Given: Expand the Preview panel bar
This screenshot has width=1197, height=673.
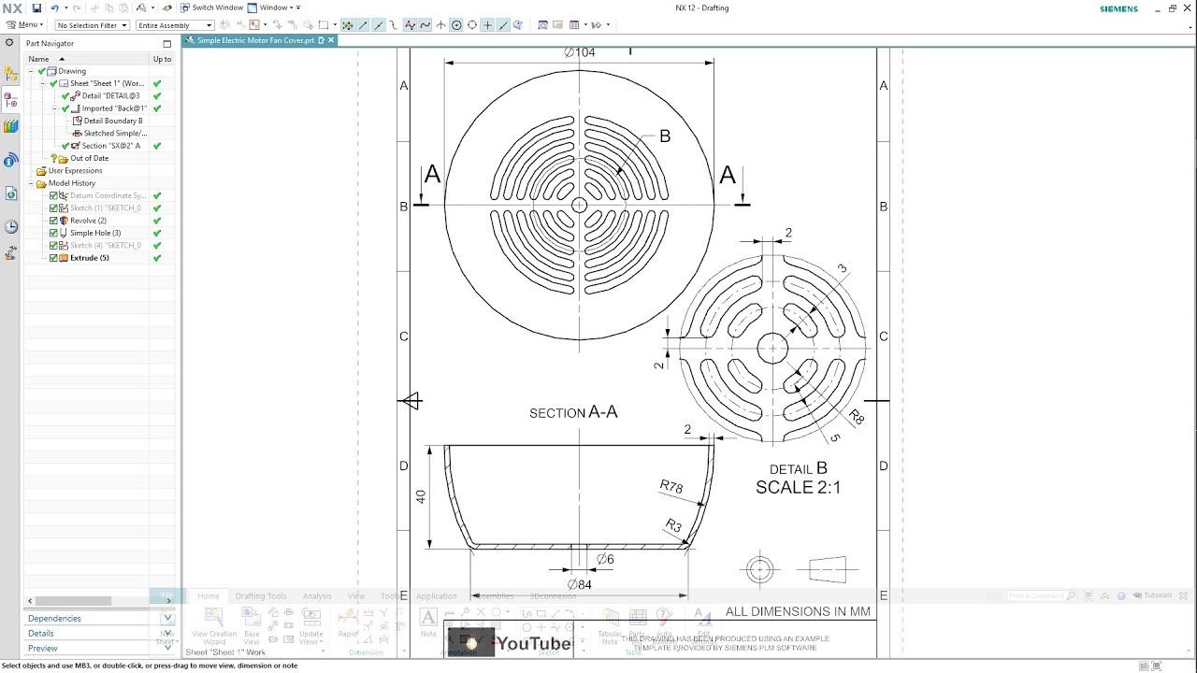Looking at the screenshot, I should (99, 648).
